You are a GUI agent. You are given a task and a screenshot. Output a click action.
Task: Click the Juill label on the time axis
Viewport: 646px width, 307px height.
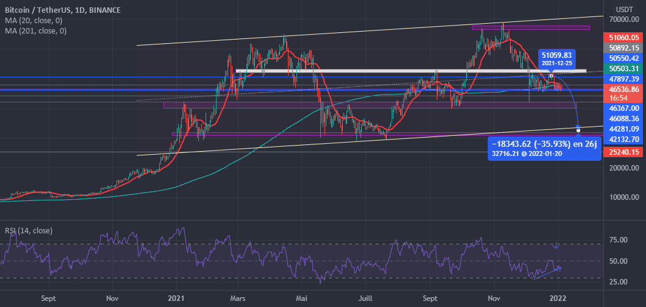364,297
